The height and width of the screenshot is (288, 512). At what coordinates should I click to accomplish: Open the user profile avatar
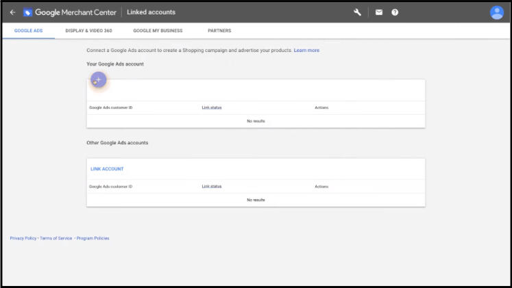[x=496, y=12]
